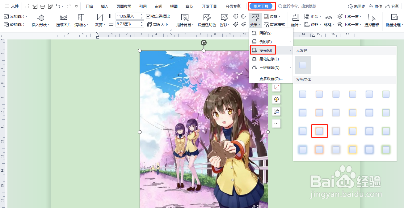Select the 无发光 (No Glow) thumbnail
This screenshot has height=208, width=404.
pyautogui.click(x=303, y=65)
